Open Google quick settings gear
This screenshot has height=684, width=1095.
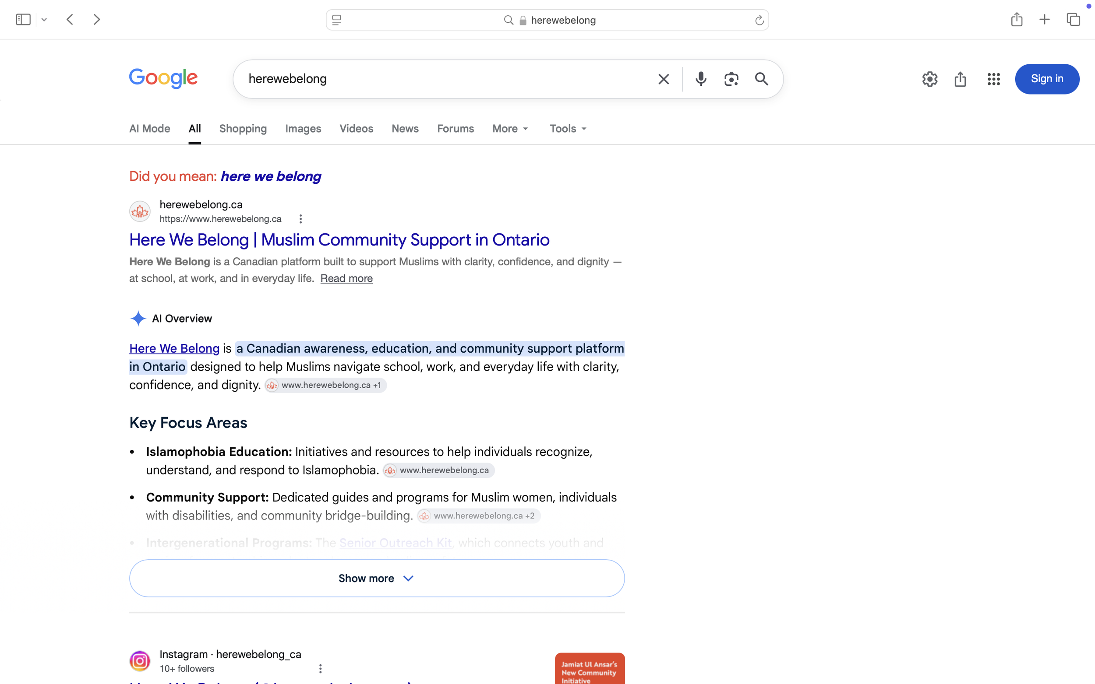[x=930, y=79]
